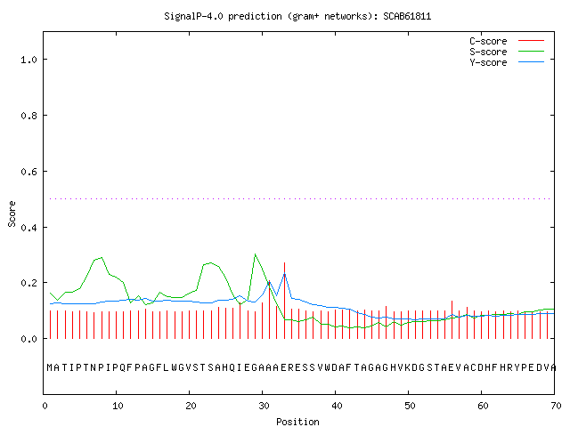The width and height of the screenshot is (570, 427).
Task: Click the 1.0 tick on y-axis
Action: click(x=28, y=60)
